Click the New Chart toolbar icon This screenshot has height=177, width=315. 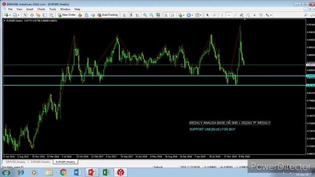tap(6, 15)
